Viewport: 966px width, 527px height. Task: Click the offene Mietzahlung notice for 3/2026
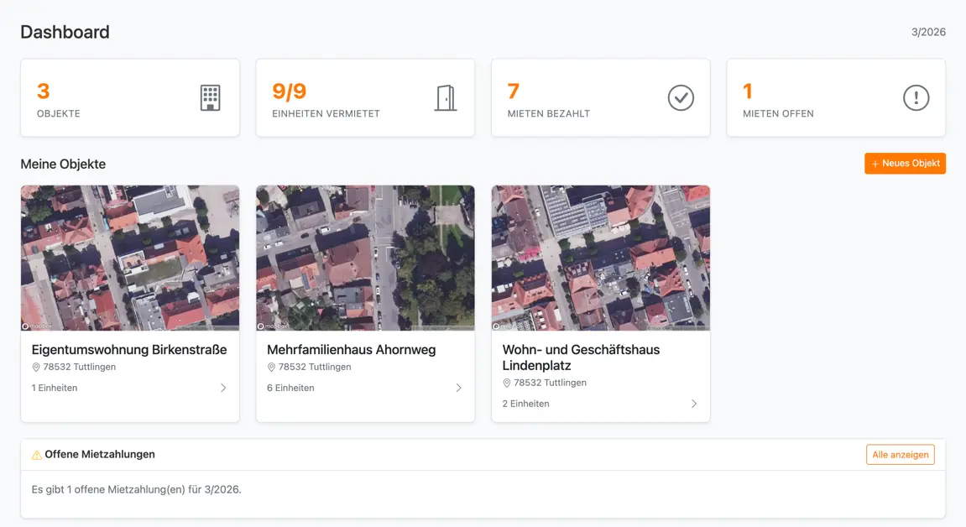coord(136,489)
